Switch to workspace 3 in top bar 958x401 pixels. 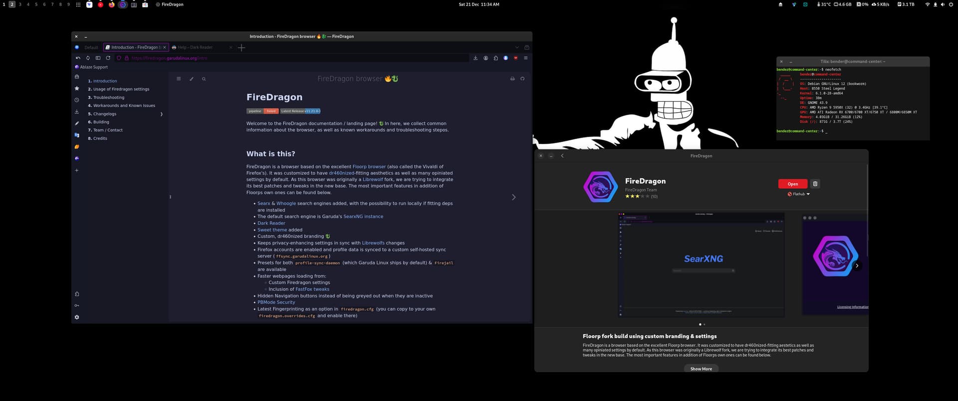coord(20,4)
